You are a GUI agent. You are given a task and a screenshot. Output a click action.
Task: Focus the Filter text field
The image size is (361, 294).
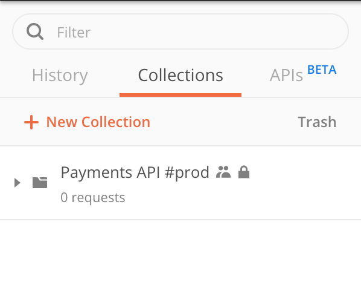(x=180, y=31)
